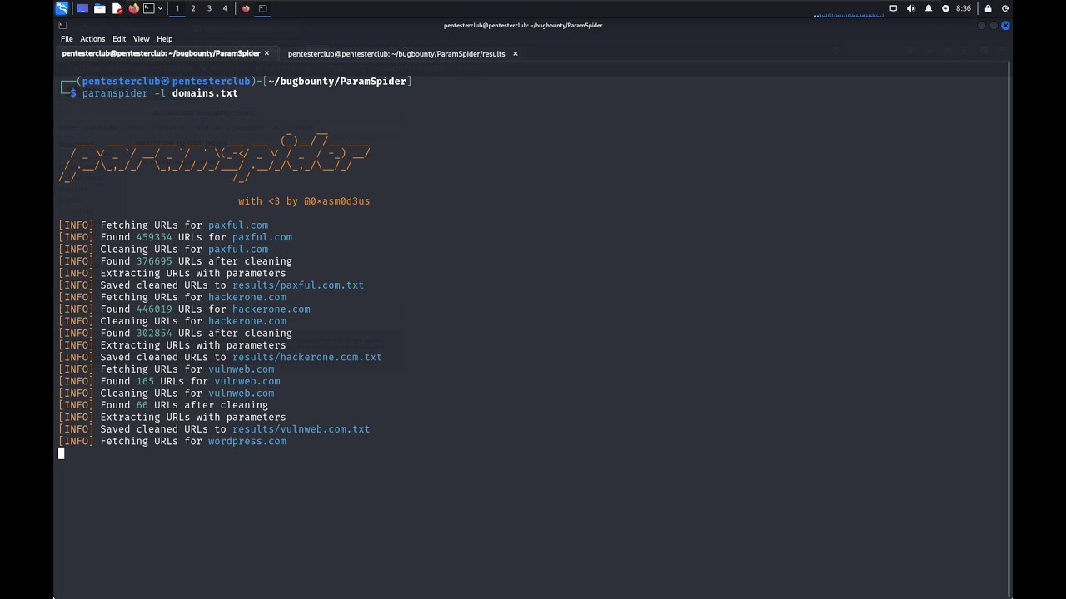
Task: Click 'Fetching URLs for paxful.com' line
Action: point(163,225)
